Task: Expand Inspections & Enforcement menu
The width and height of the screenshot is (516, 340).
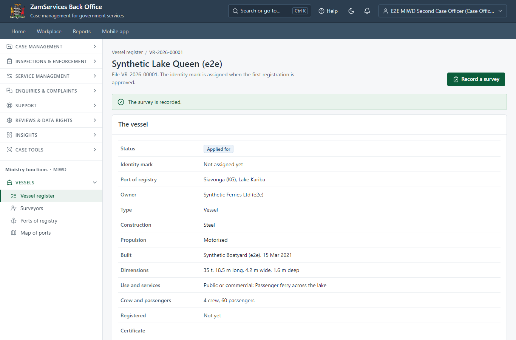Action: pos(51,61)
